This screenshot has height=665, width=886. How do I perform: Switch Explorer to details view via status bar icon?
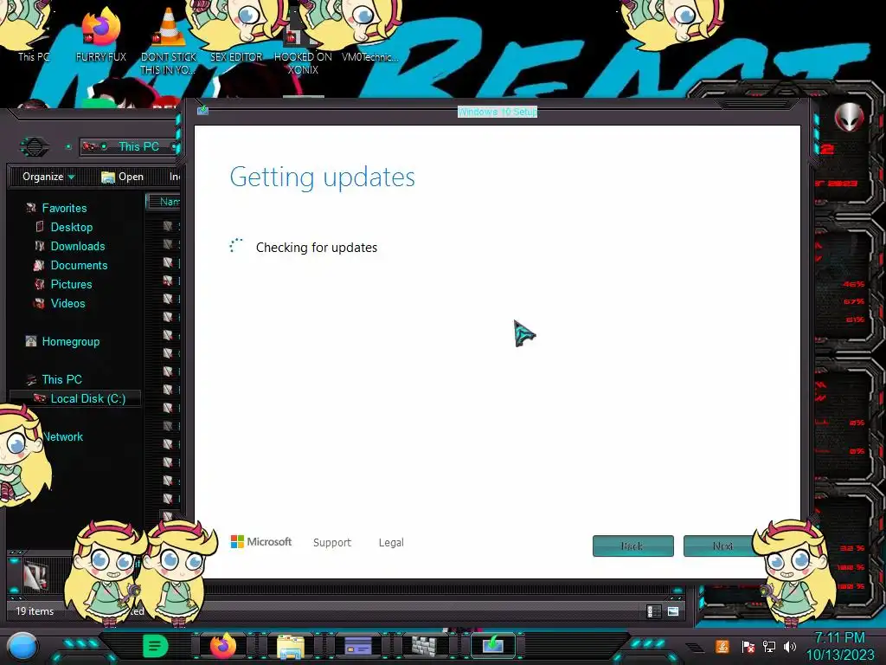(x=654, y=611)
